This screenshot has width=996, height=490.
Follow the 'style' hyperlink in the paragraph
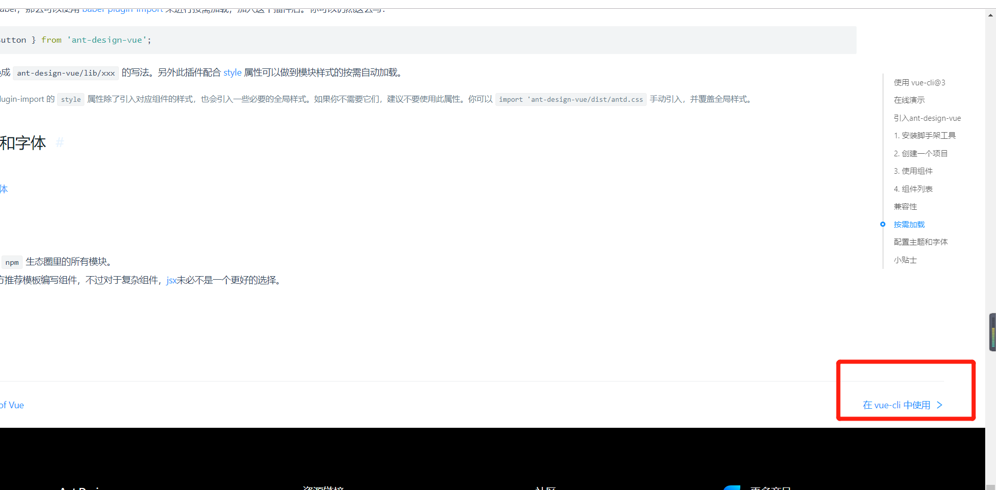pos(233,72)
